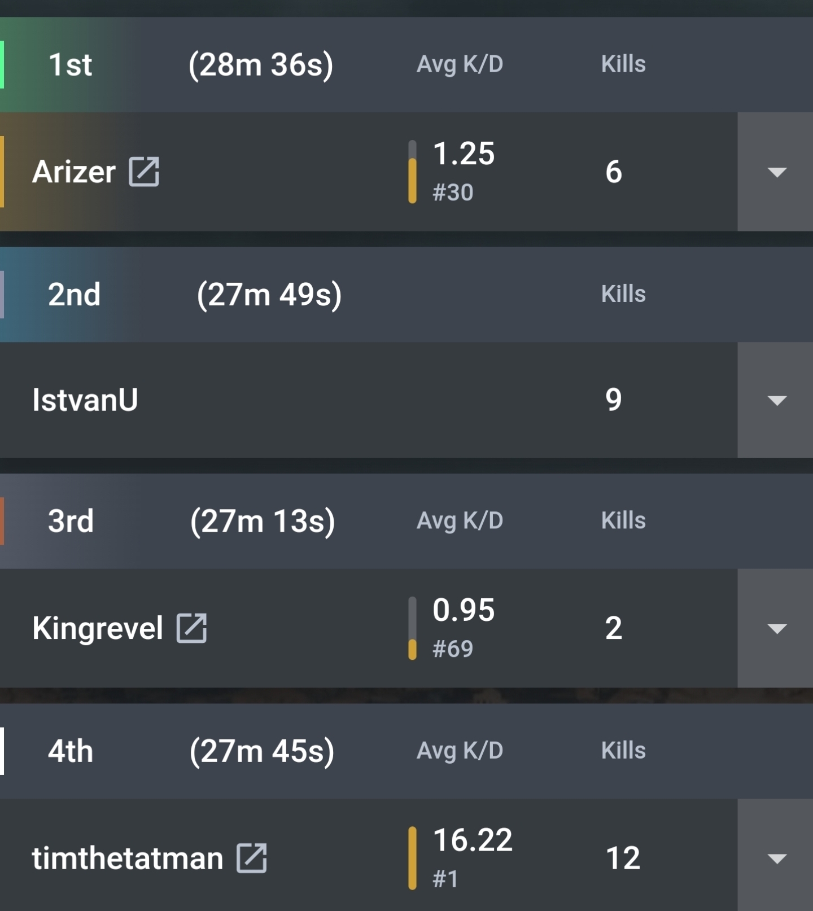
Task: Click the Arizer player name
Action: click(74, 172)
